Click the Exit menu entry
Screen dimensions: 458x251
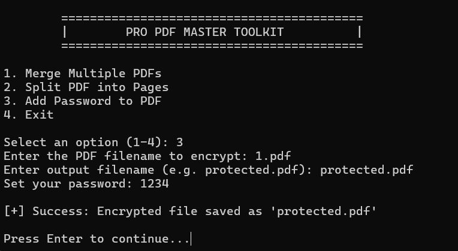[x=29, y=115]
